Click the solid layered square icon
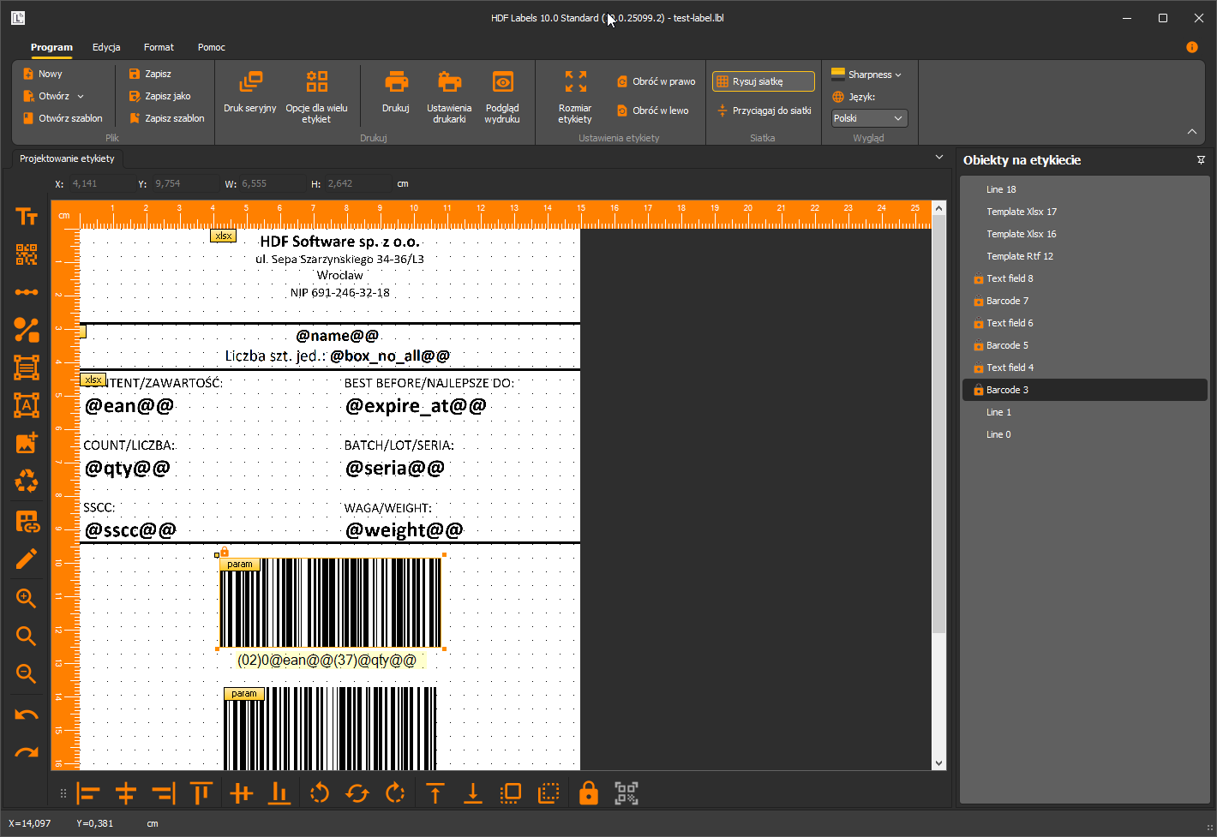 point(511,793)
